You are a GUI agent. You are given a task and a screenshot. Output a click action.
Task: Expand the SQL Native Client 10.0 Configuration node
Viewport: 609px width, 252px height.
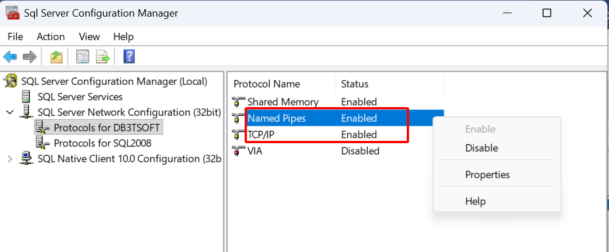click(10, 158)
